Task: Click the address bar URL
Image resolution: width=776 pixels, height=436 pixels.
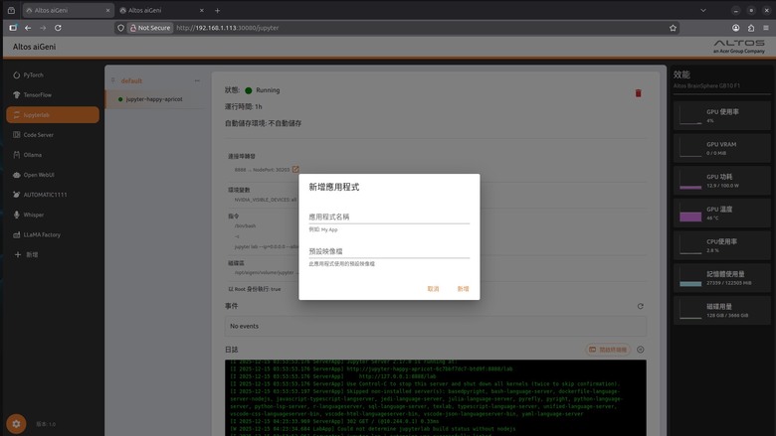Action: [x=227, y=28]
